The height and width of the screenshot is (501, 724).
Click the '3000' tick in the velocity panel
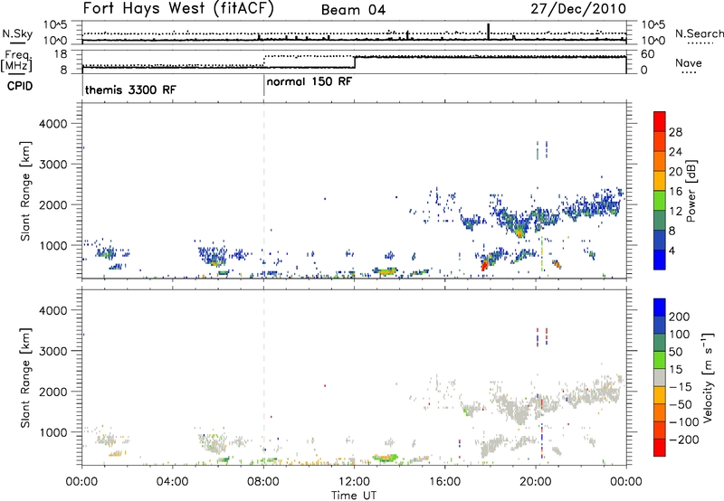(53, 351)
